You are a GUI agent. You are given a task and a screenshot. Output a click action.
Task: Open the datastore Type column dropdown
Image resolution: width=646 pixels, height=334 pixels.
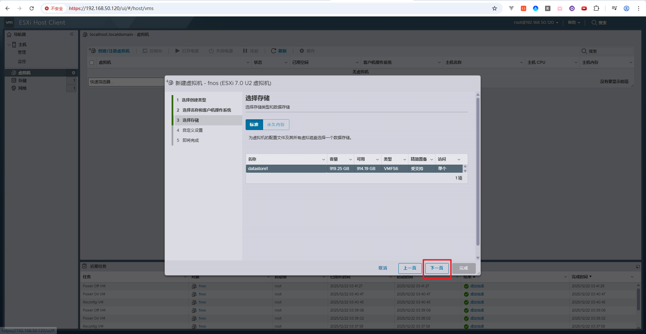tap(404, 160)
